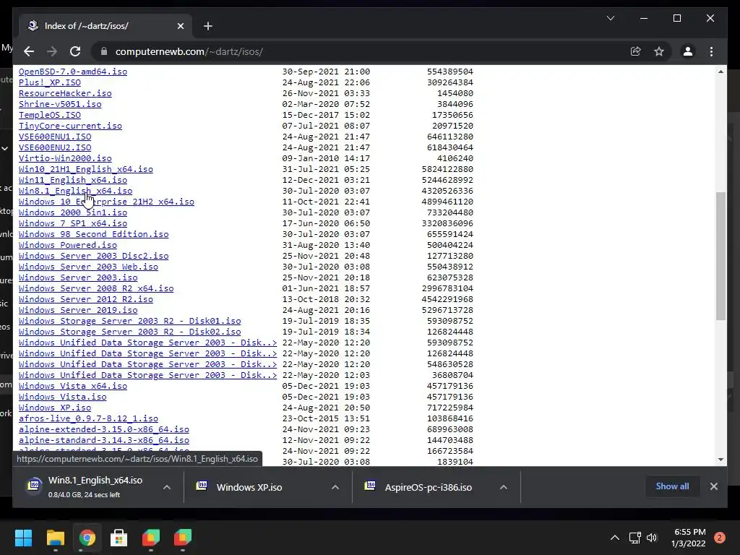Close the downloads bar
The height and width of the screenshot is (555, 740).
click(x=713, y=486)
